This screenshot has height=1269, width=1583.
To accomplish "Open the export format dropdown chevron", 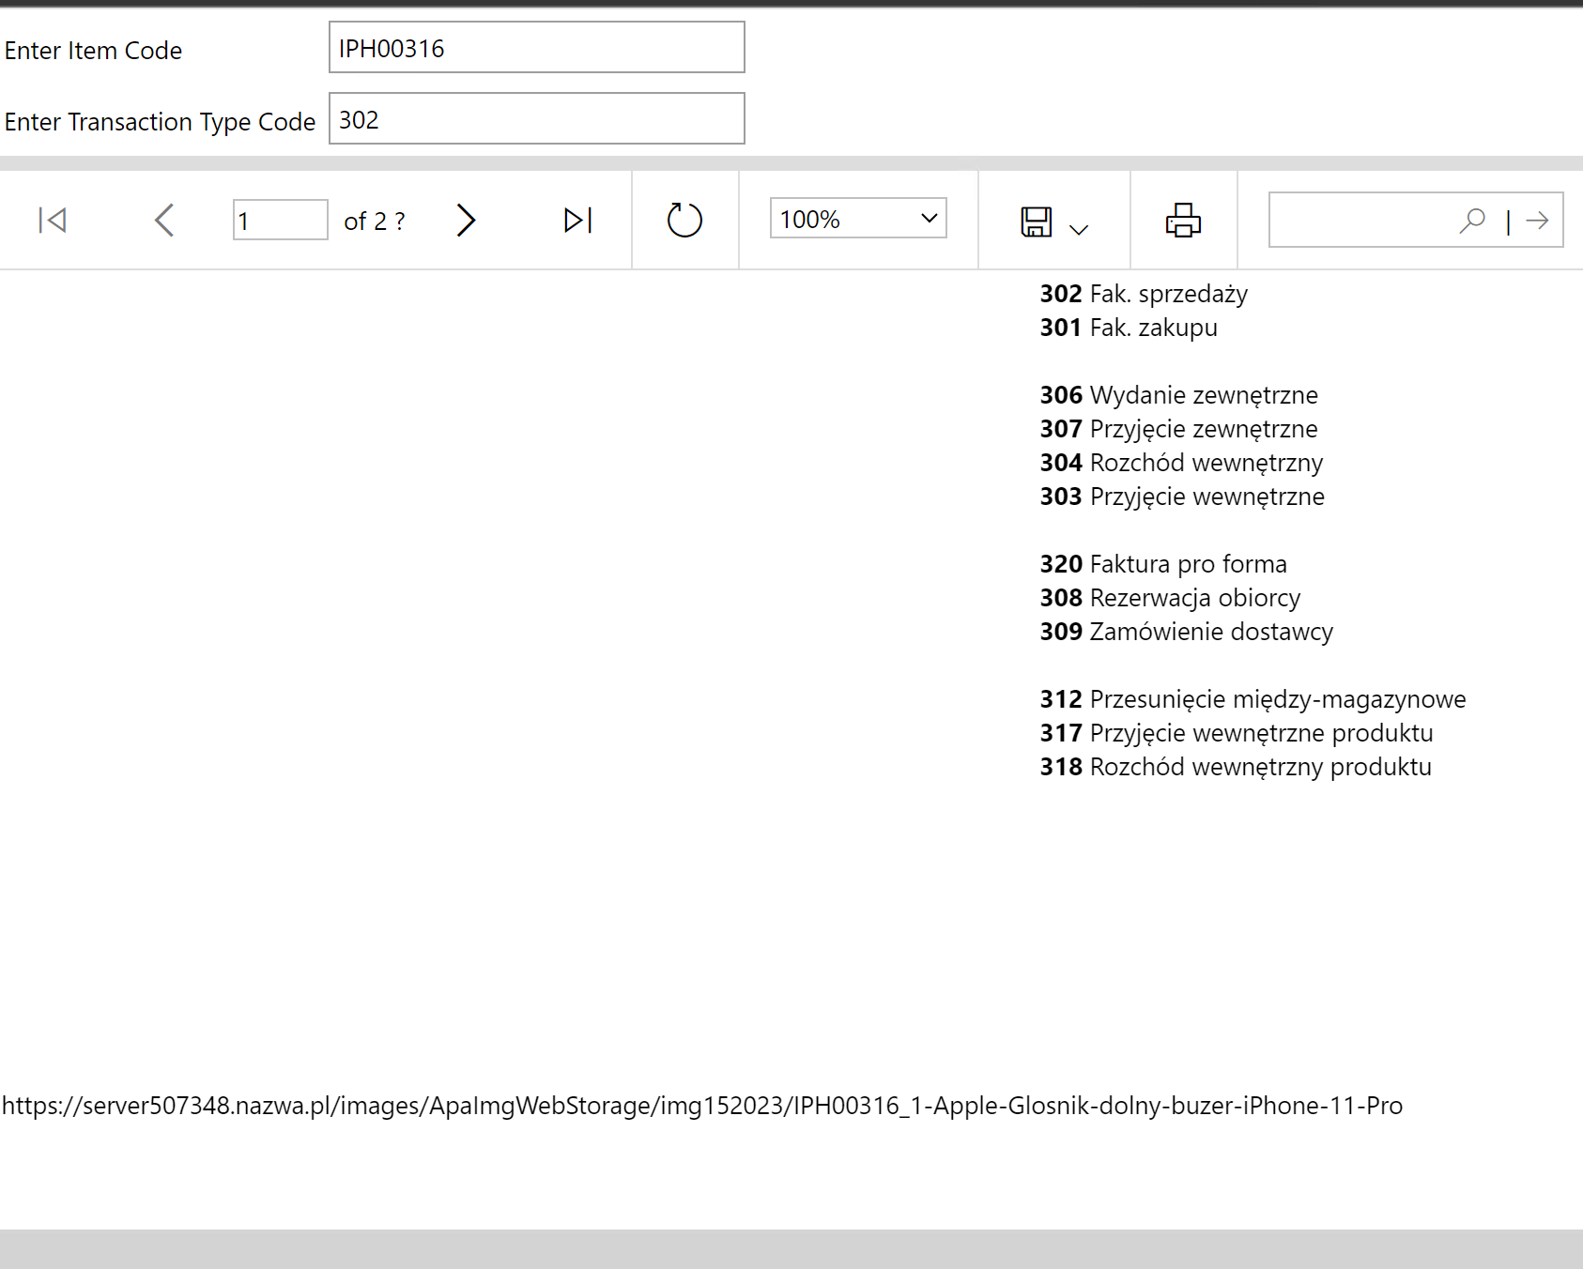I will pos(1078,228).
